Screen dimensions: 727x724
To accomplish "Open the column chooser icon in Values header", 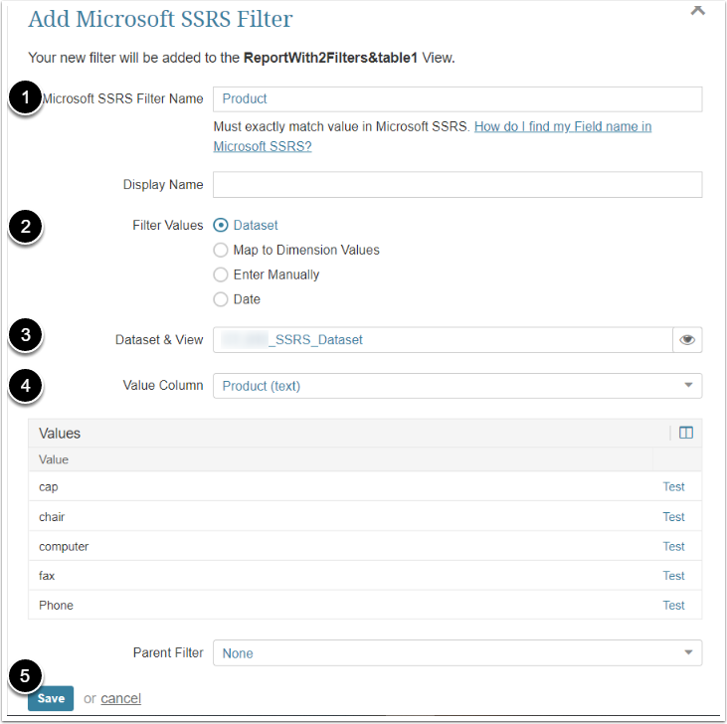I will click(x=685, y=433).
